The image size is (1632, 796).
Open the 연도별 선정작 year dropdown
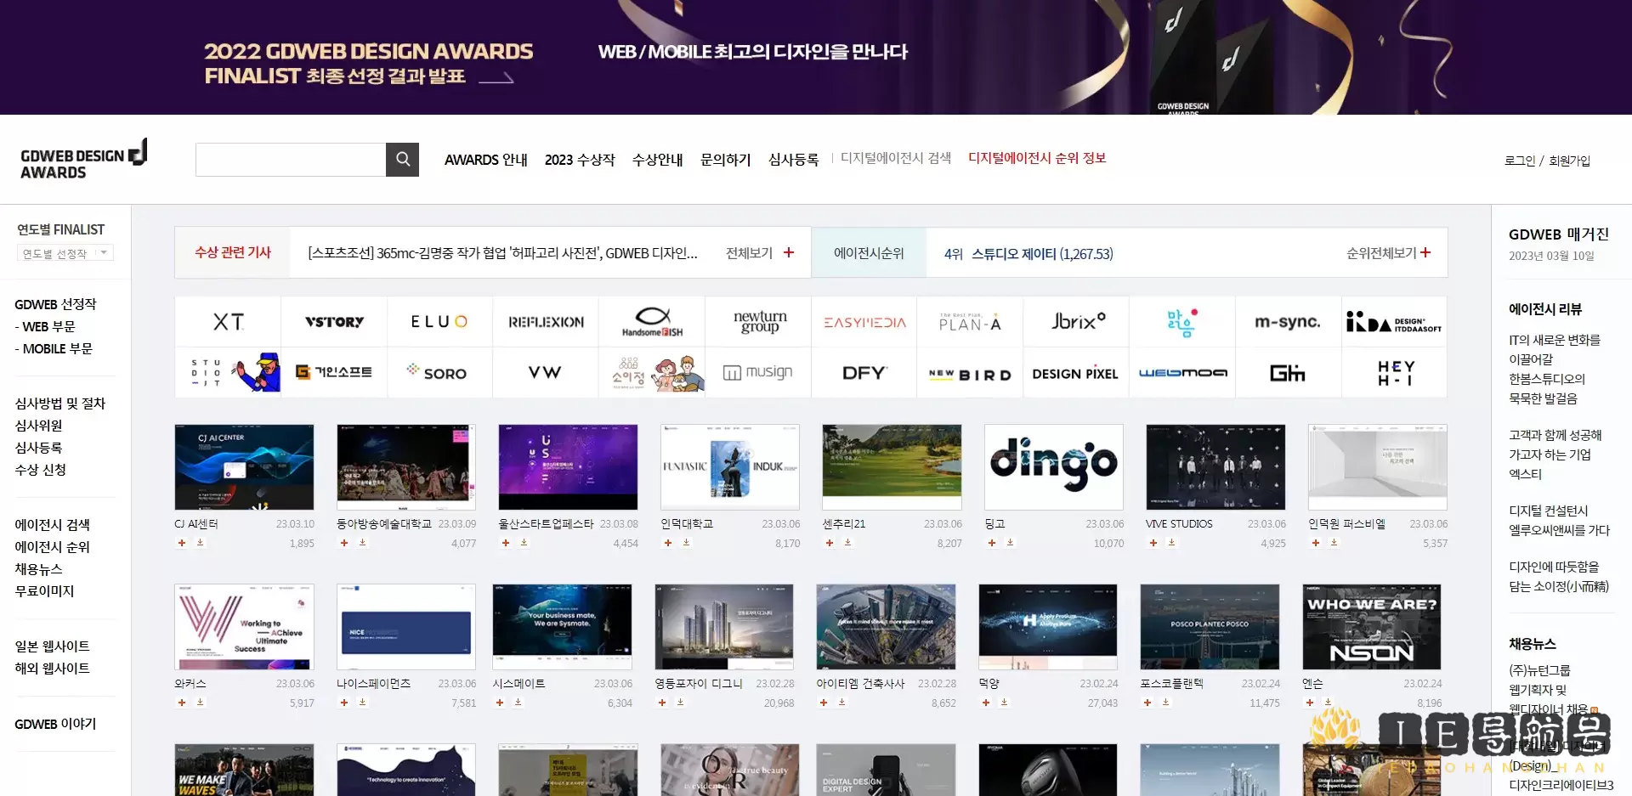click(x=65, y=253)
